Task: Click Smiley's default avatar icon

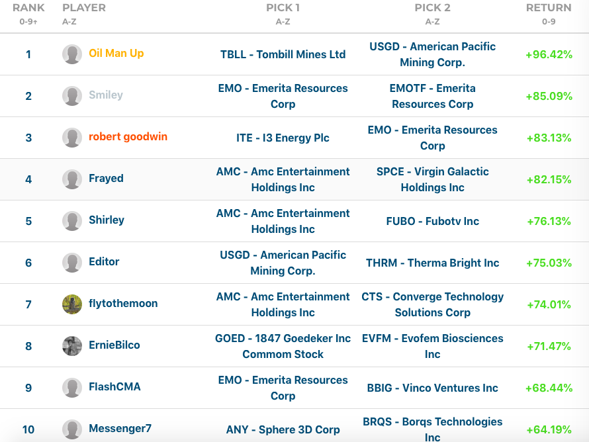Action: point(72,96)
